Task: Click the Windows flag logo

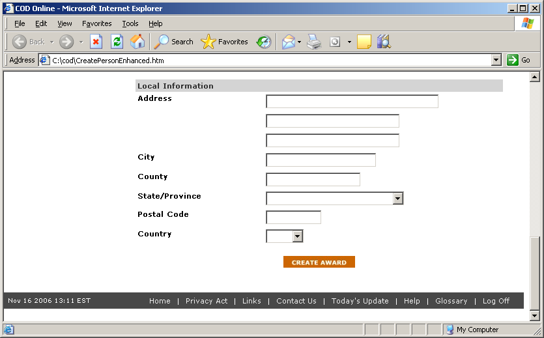Action: (x=527, y=23)
